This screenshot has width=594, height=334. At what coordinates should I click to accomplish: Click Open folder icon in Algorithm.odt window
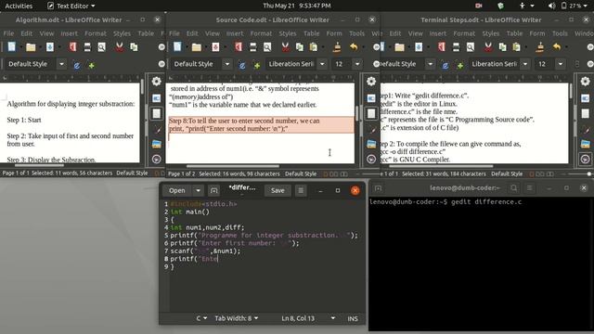pyautogui.click(x=31, y=47)
